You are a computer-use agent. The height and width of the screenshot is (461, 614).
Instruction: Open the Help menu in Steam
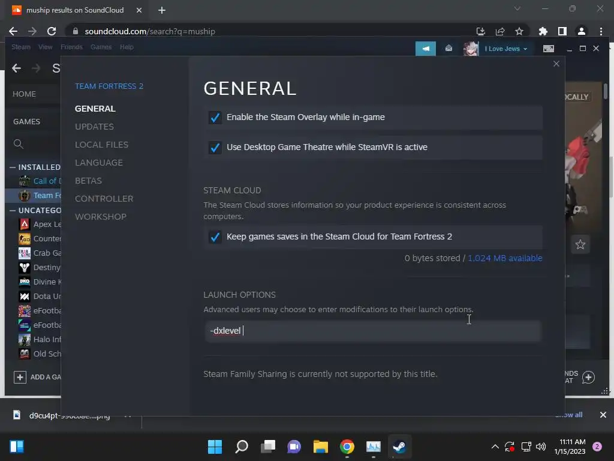coord(127,47)
